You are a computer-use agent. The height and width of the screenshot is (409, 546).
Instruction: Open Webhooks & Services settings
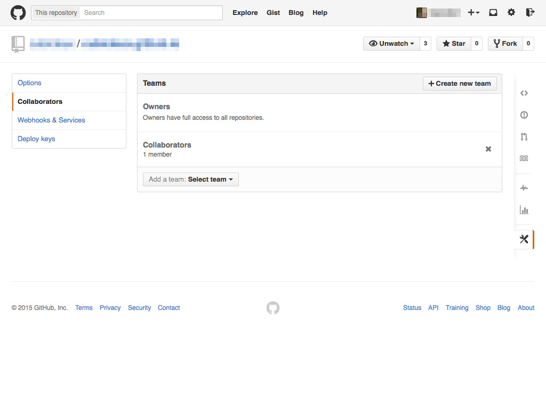[x=51, y=120]
